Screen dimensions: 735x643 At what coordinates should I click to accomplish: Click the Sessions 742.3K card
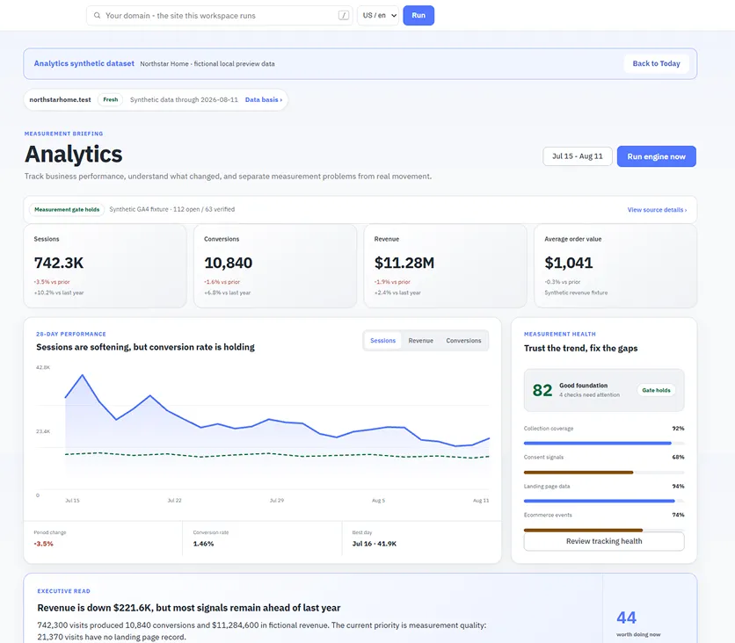click(x=105, y=265)
